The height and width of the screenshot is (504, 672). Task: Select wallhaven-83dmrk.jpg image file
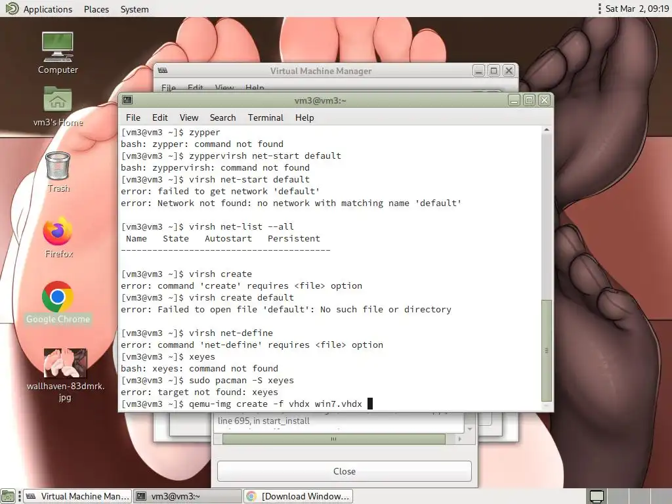pos(65,375)
